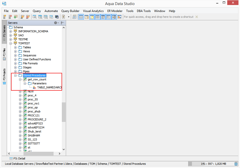Click the dark monitor window toolbar icon

point(57,17)
